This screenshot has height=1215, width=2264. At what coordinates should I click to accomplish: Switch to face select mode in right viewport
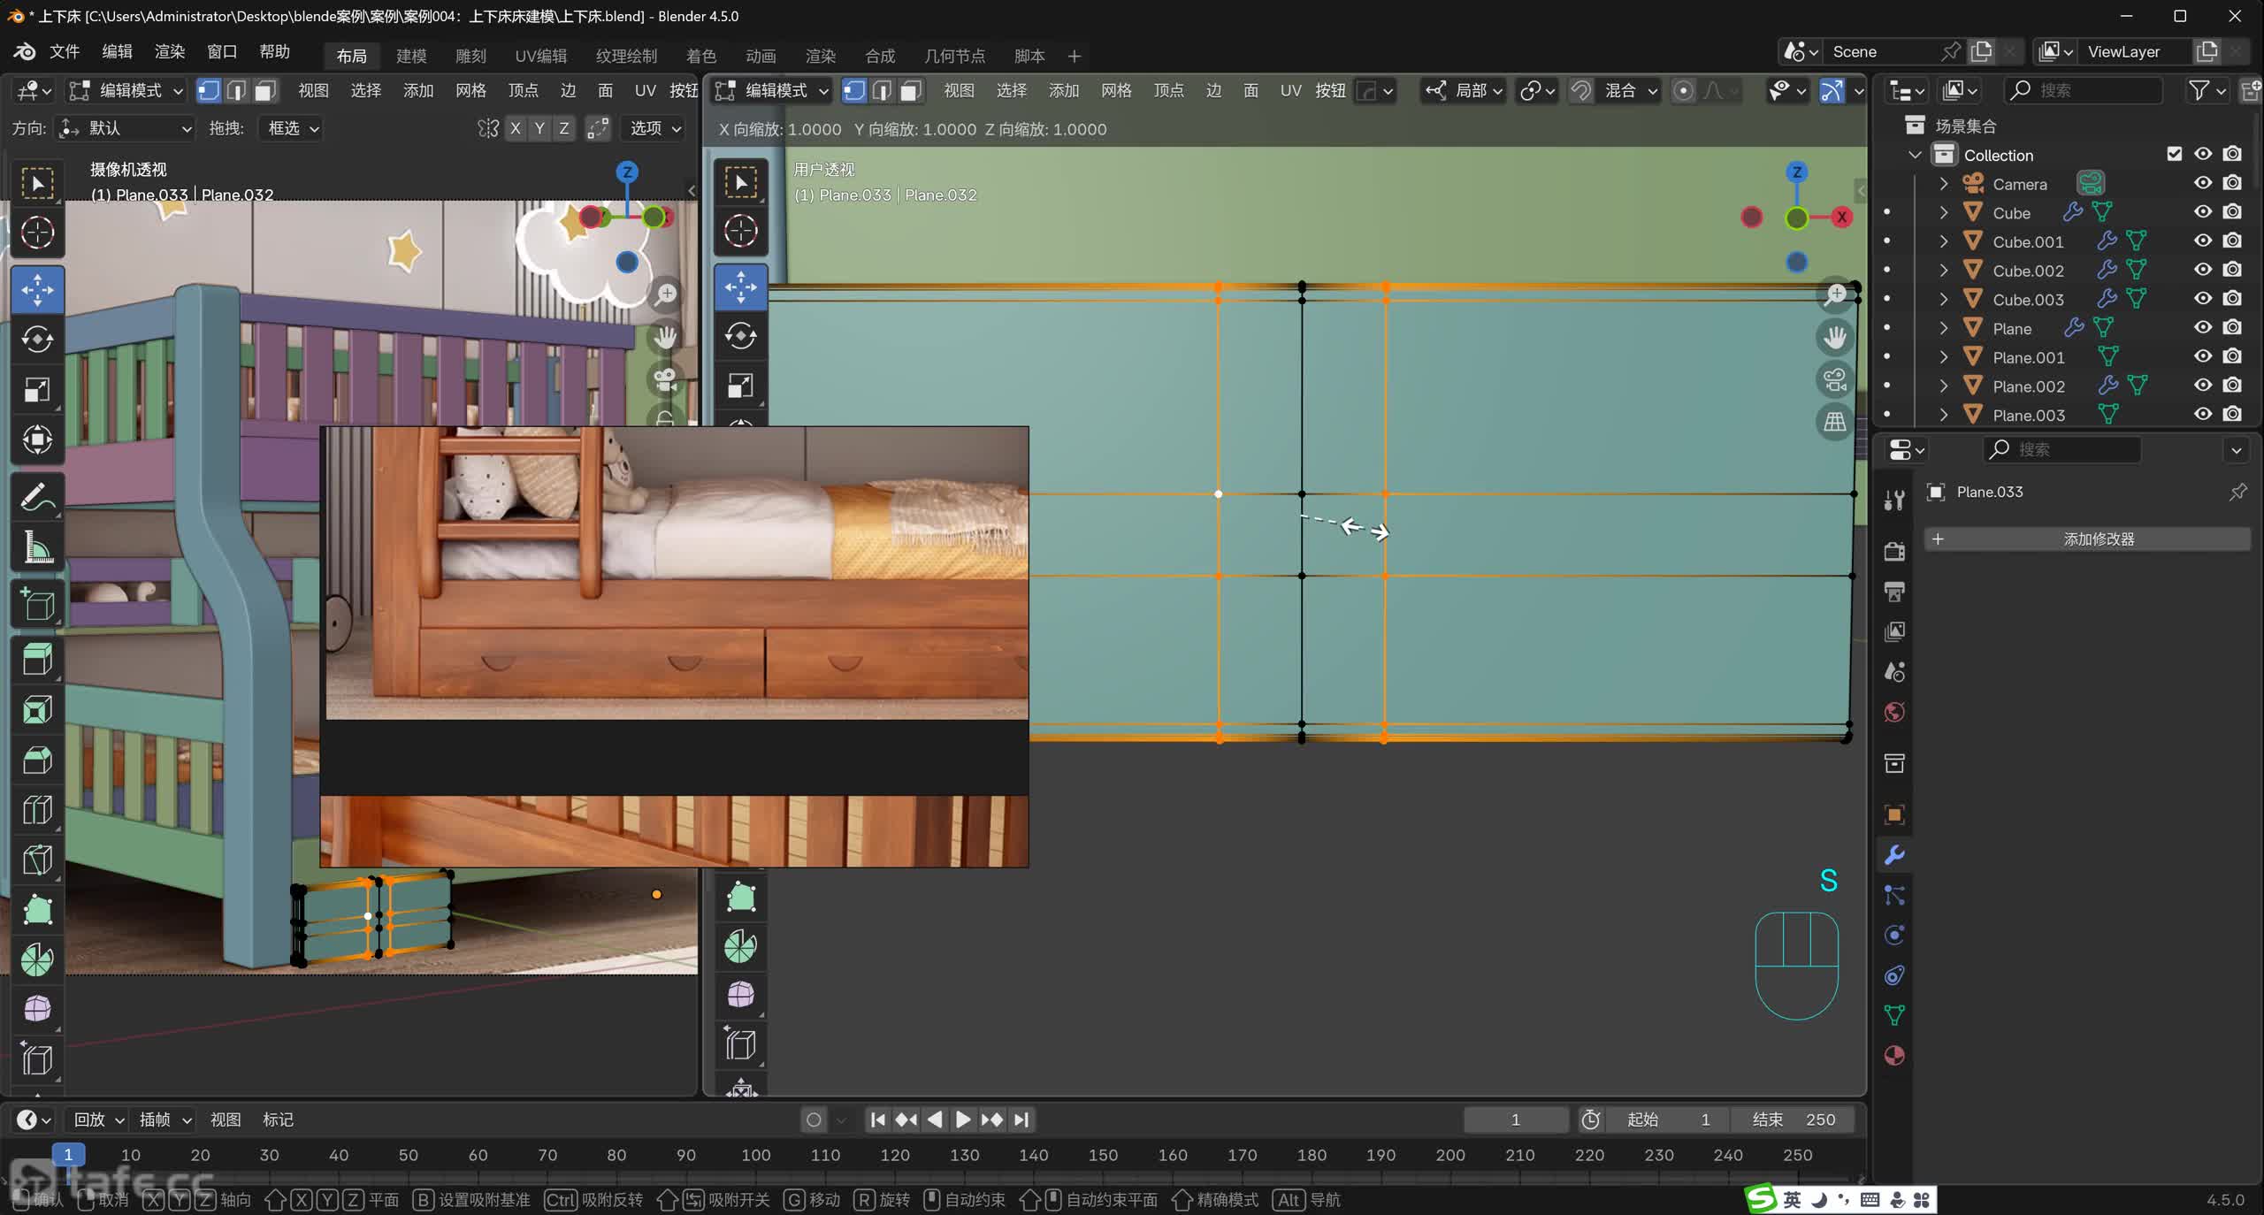pos(911,90)
